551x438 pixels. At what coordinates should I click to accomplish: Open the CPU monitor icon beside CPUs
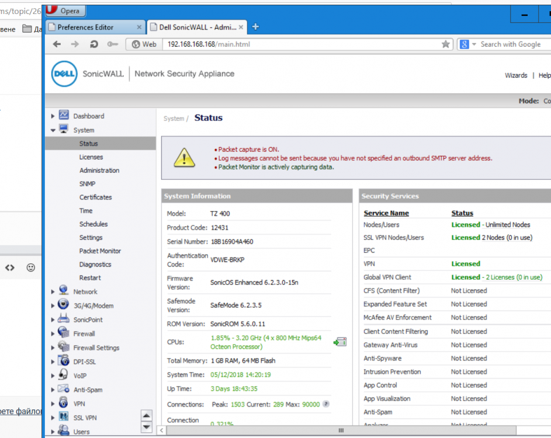tap(340, 342)
